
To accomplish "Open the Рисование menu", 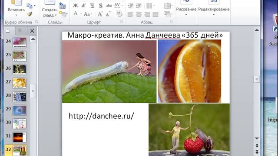I will point(186,9).
